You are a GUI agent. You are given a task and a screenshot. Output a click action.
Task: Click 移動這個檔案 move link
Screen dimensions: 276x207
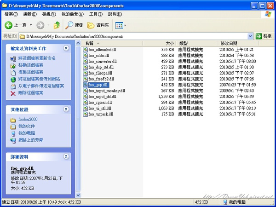(x=31, y=65)
